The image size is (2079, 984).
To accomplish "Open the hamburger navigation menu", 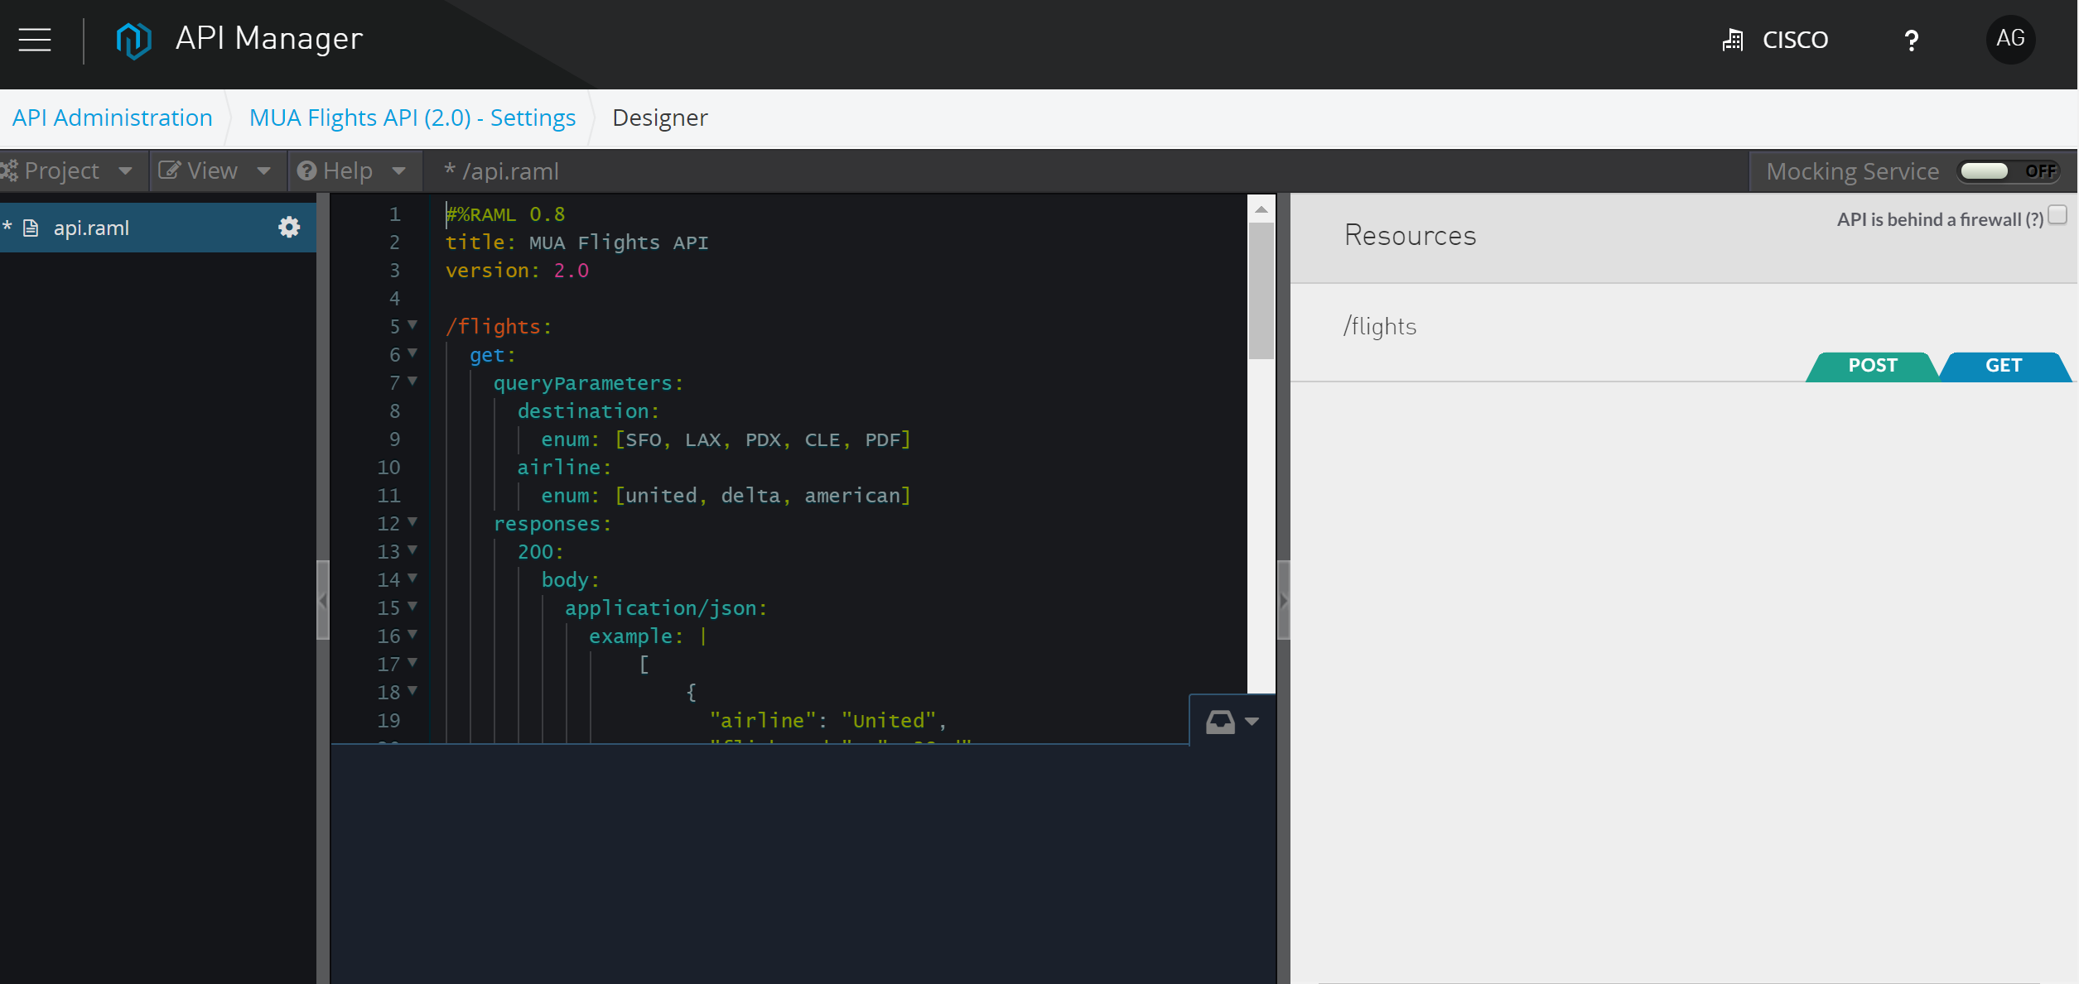I will tap(35, 39).
